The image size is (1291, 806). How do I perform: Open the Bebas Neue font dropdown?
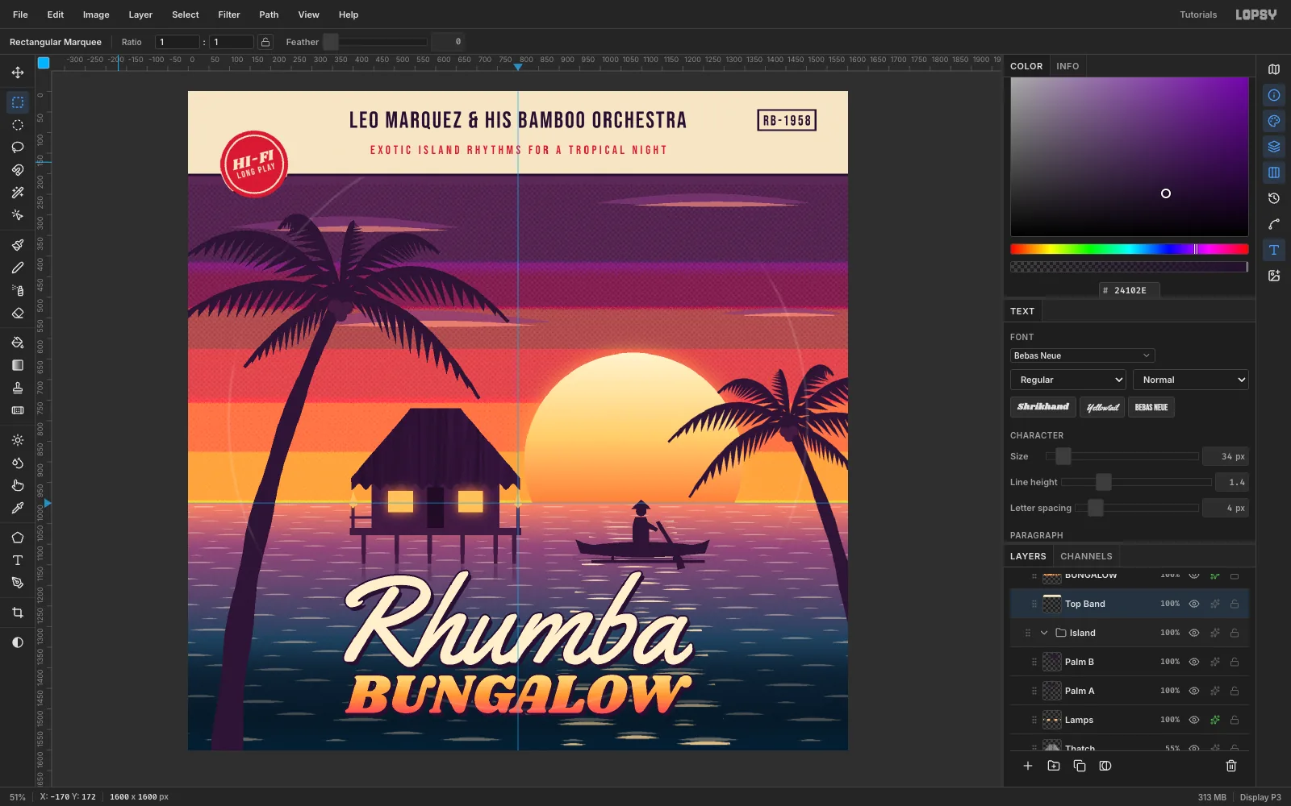[1082, 355]
